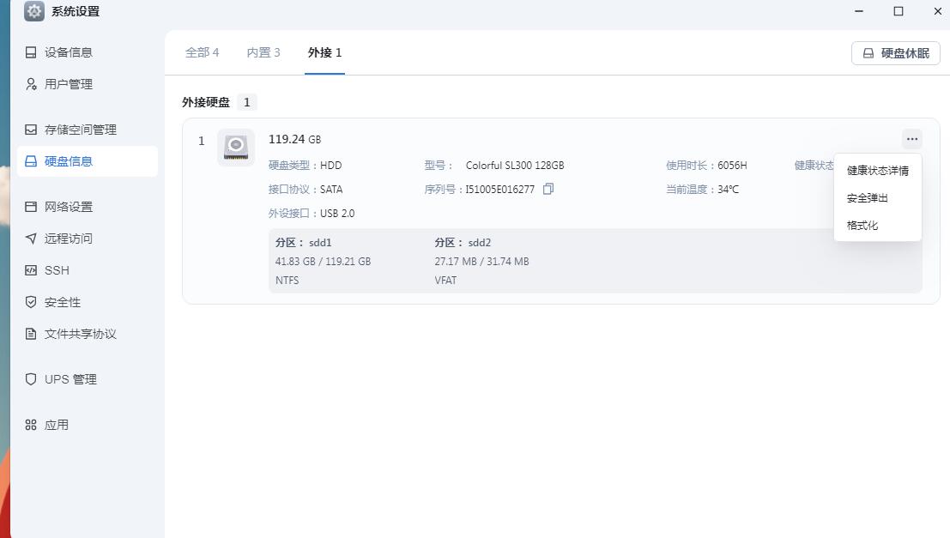Viewport: 950px width, 538px height.
Task: Maximize the system settings window
Action: [x=899, y=11]
